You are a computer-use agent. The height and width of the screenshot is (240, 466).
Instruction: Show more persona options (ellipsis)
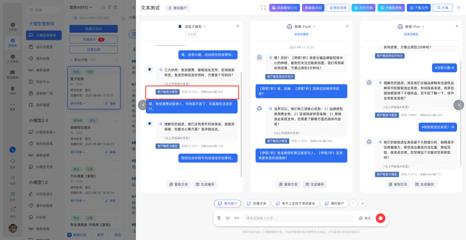[x=353, y=203]
